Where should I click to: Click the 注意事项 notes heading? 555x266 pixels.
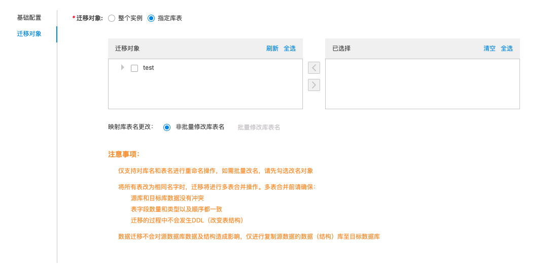pos(124,154)
